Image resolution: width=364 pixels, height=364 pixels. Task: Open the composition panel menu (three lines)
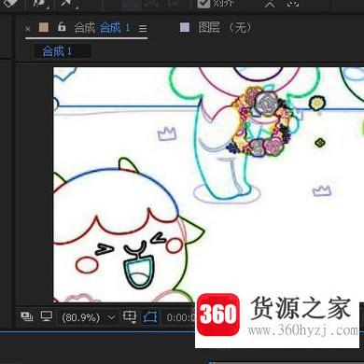point(143,29)
